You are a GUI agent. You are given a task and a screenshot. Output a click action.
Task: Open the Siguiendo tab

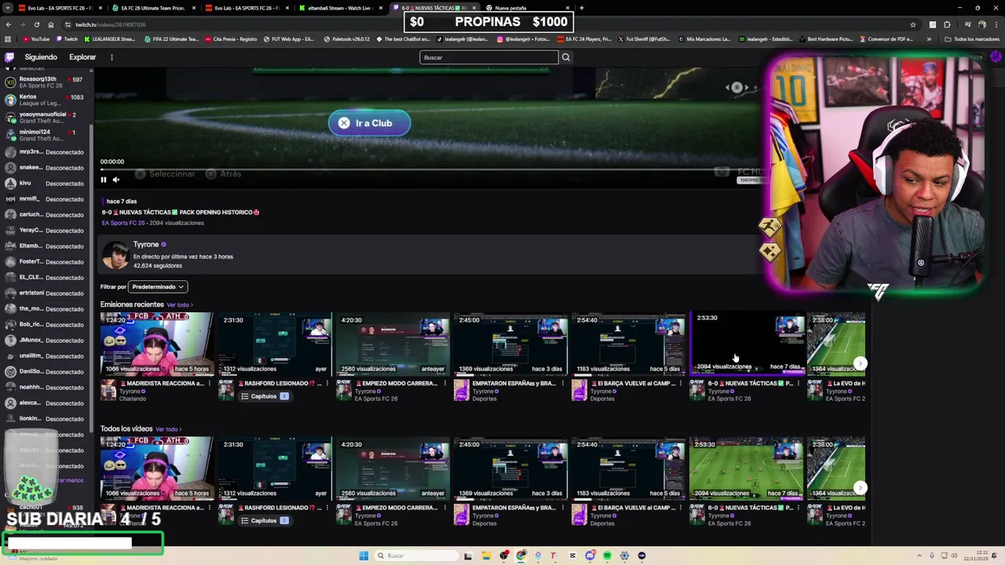(x=41, y=57)
